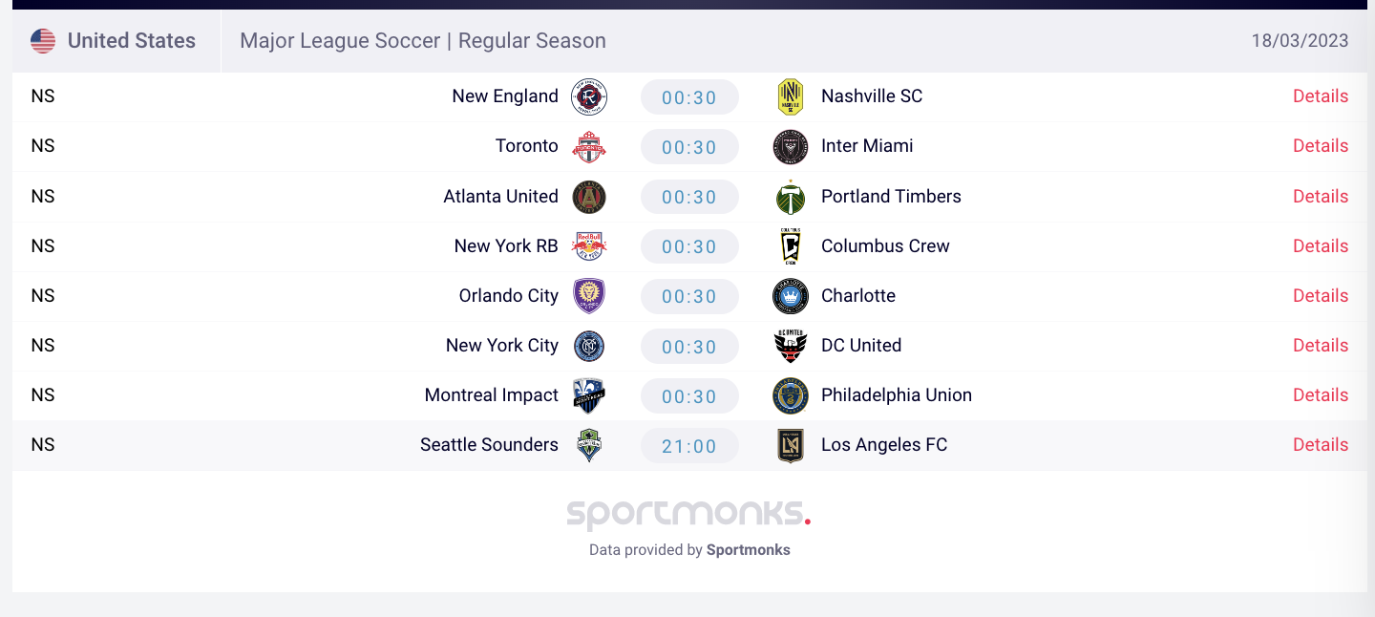Click the Philadelphia Union team name
This screenshot has width=1375, height=617.
point(897,395)
